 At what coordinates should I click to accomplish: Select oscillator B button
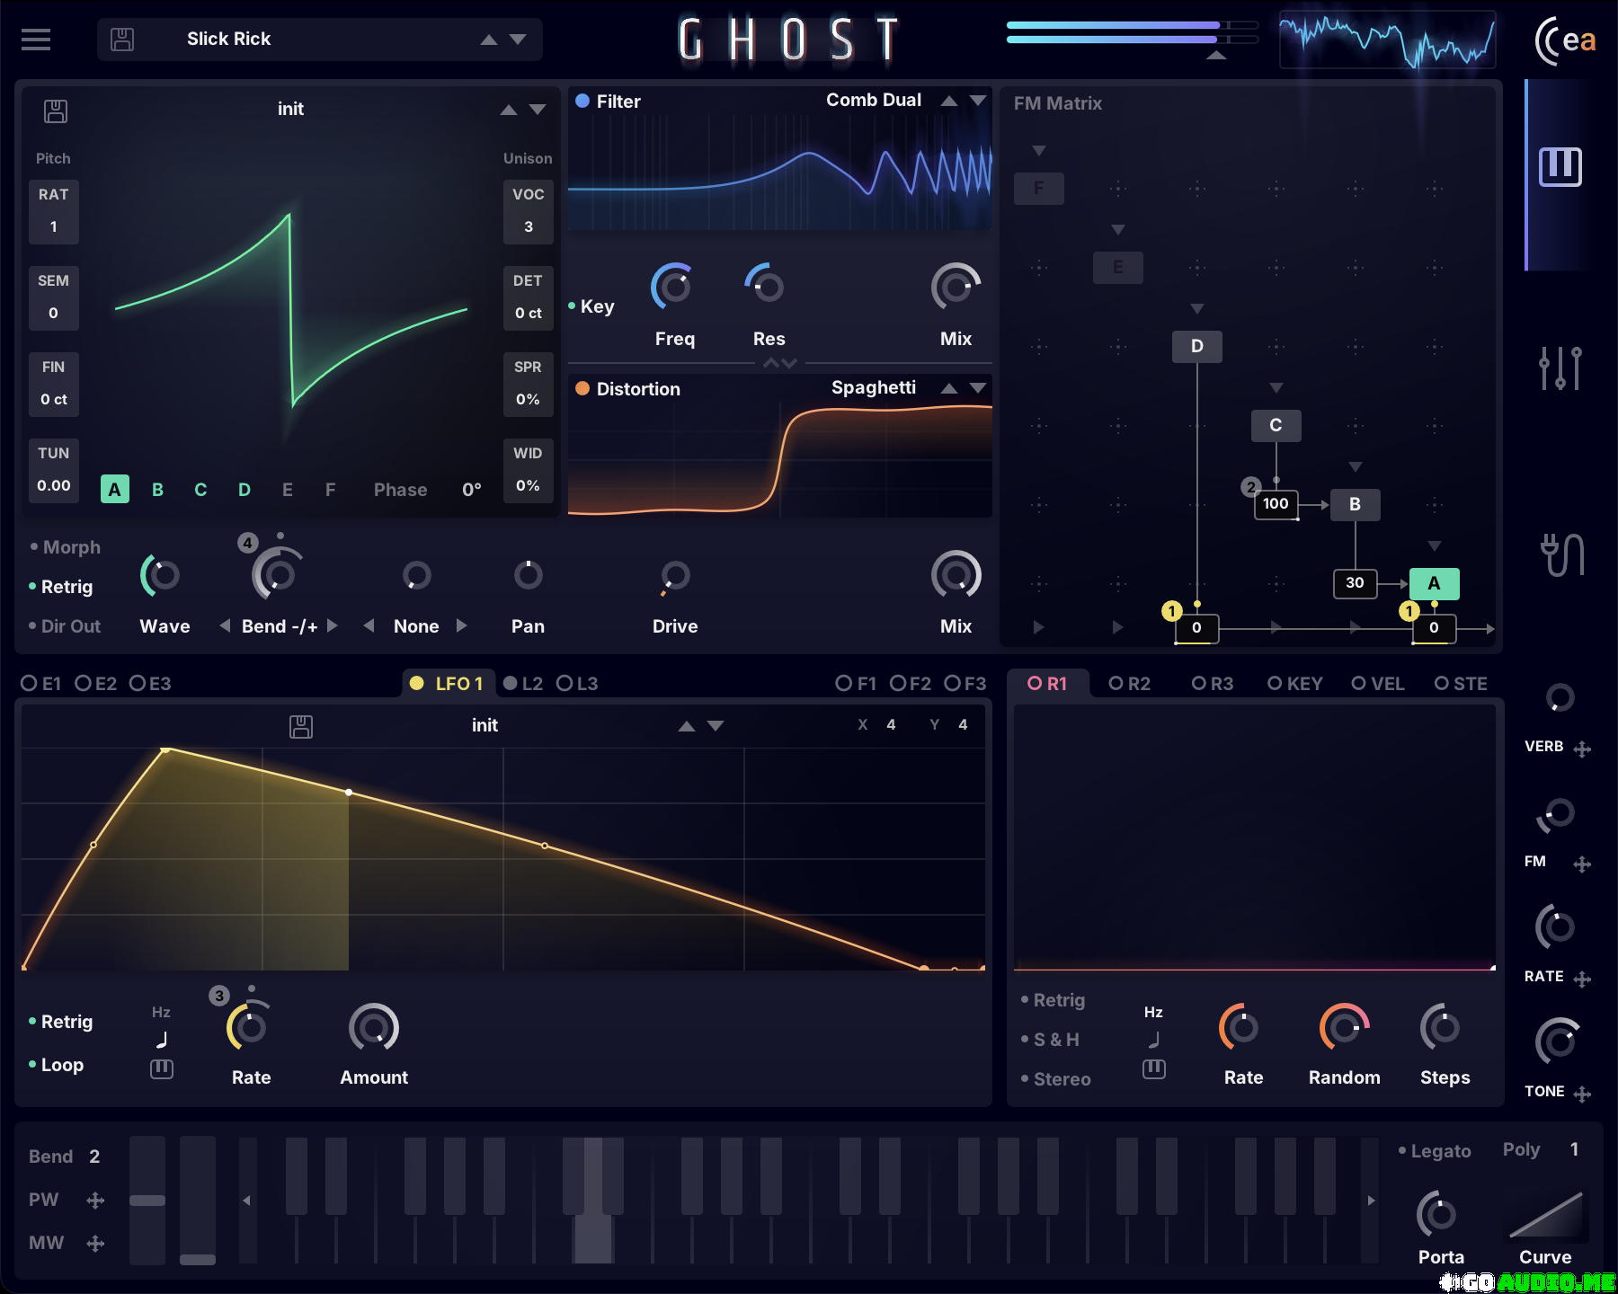point(158,490)
